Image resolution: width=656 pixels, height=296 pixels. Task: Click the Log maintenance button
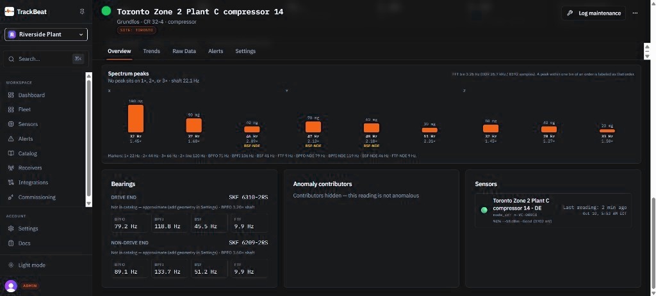pos(593,13)
